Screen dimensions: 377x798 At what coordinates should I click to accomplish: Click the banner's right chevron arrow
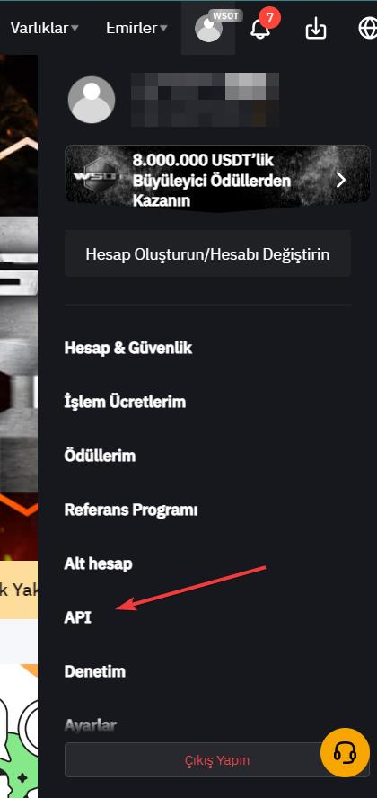[341, 180]
